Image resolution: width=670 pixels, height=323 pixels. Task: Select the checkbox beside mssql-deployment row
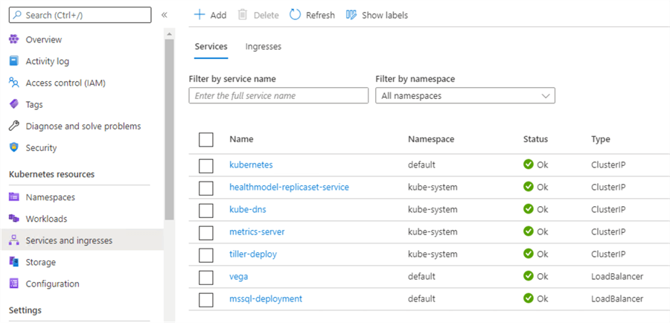pos(206,299)
